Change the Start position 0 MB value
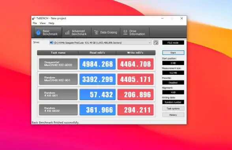The width and height of the screenshot is (232, 150). (173, 63)
